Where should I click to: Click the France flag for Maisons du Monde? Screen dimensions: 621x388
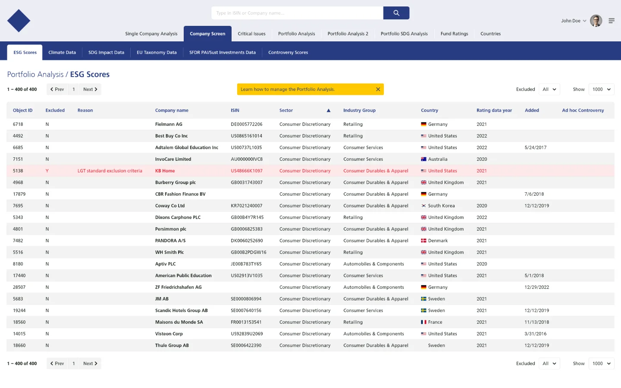tap(423, 322)
